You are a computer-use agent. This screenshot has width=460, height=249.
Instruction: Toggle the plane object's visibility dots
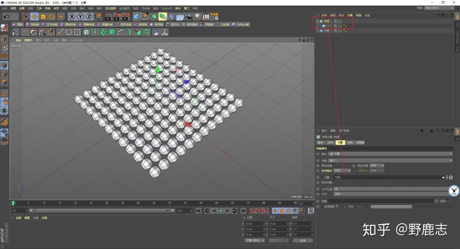click(338, 31)
